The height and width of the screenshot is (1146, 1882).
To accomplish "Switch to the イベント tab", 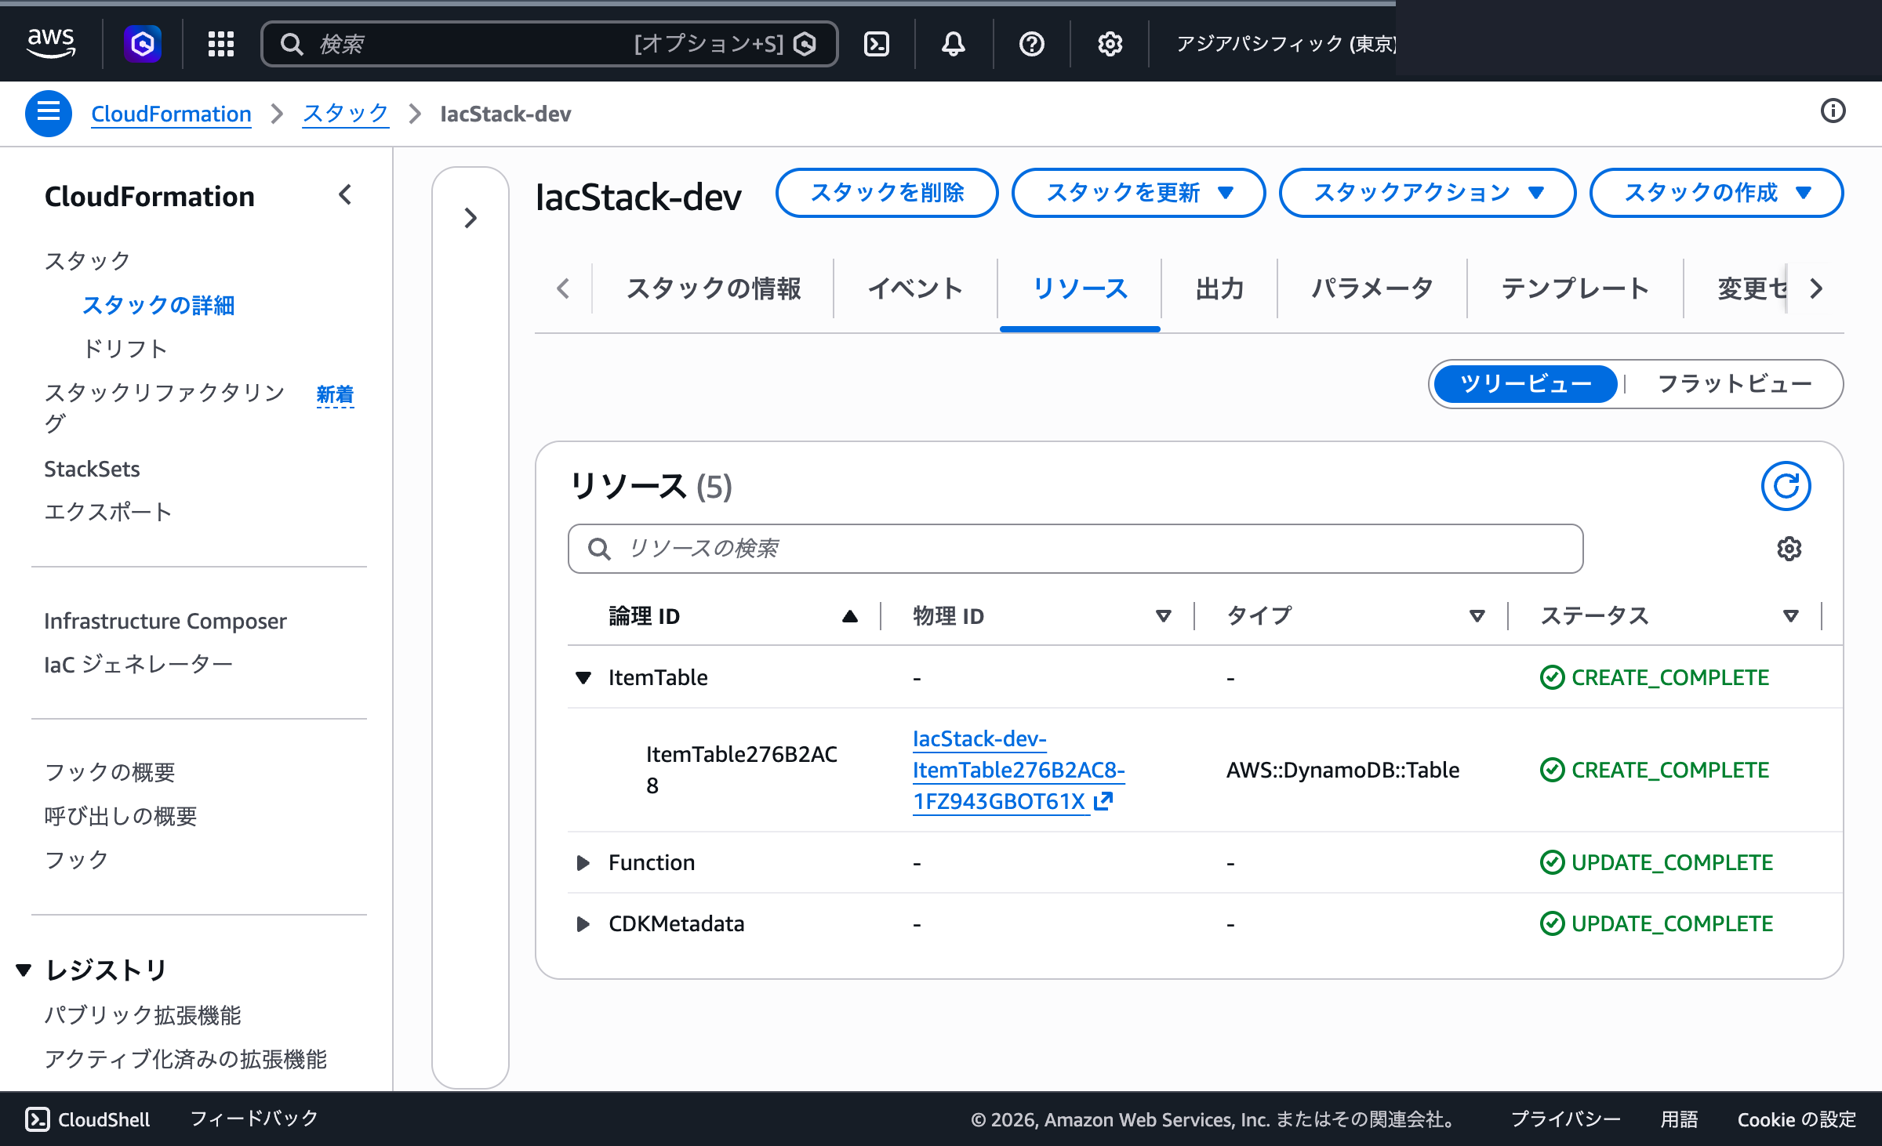I will click(x=915, y=288).
